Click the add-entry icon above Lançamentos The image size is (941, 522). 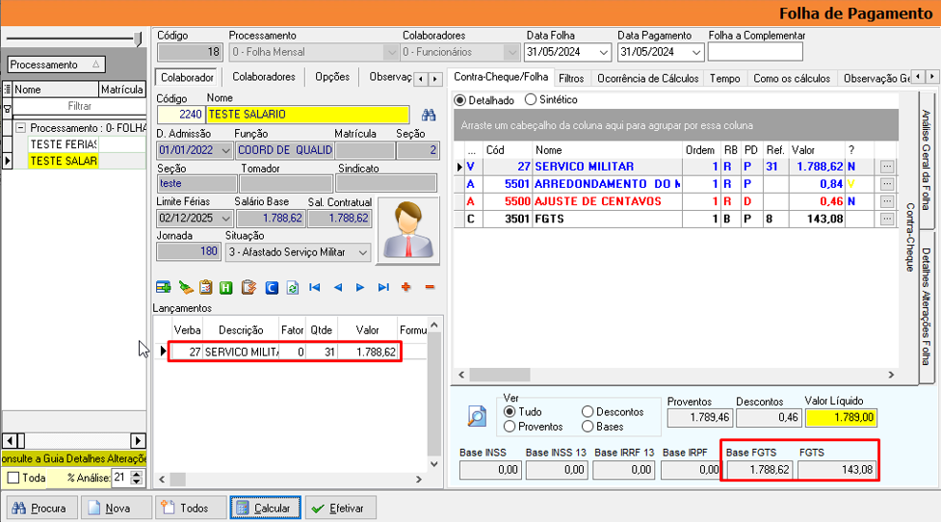163,287
